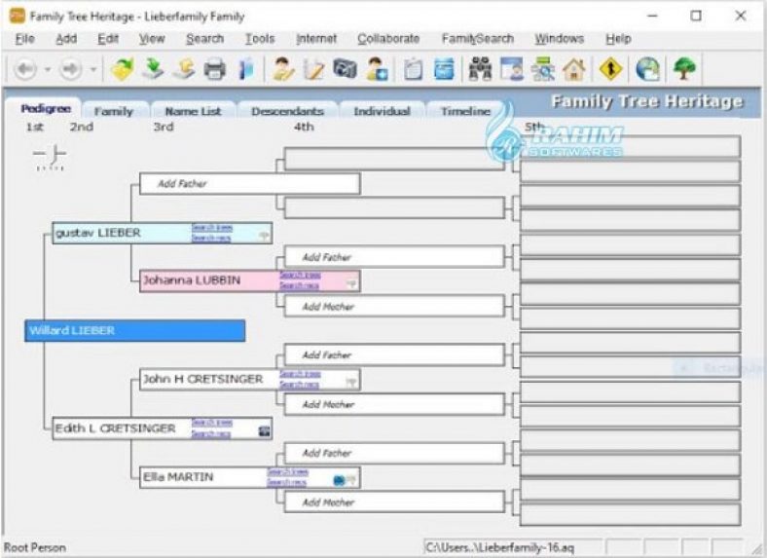Screen dimensions: 767x558
Task: Open the Edit menu
Action: click(x=108, y=39)
